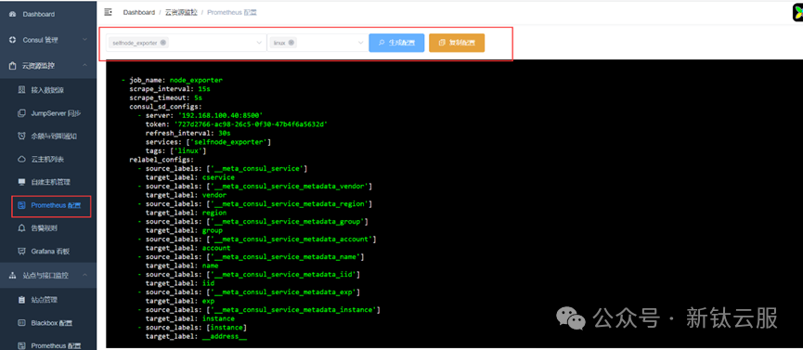Click the target_label: name line

[x=182, y=266]
